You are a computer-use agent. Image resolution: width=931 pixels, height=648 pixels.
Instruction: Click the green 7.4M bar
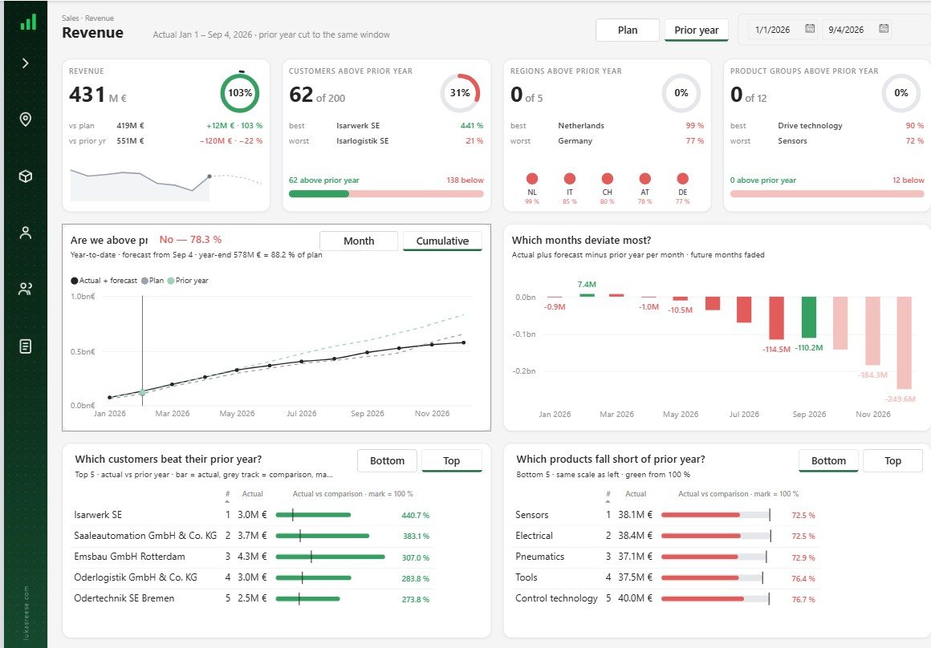pyautogui.click(x=587, y=295)
